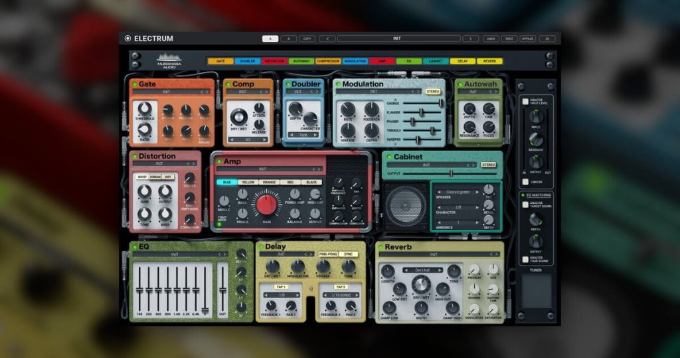Select the DOUBLER tab in the module strip
This screenshot has height=358, width=680.
coord(248,61)
